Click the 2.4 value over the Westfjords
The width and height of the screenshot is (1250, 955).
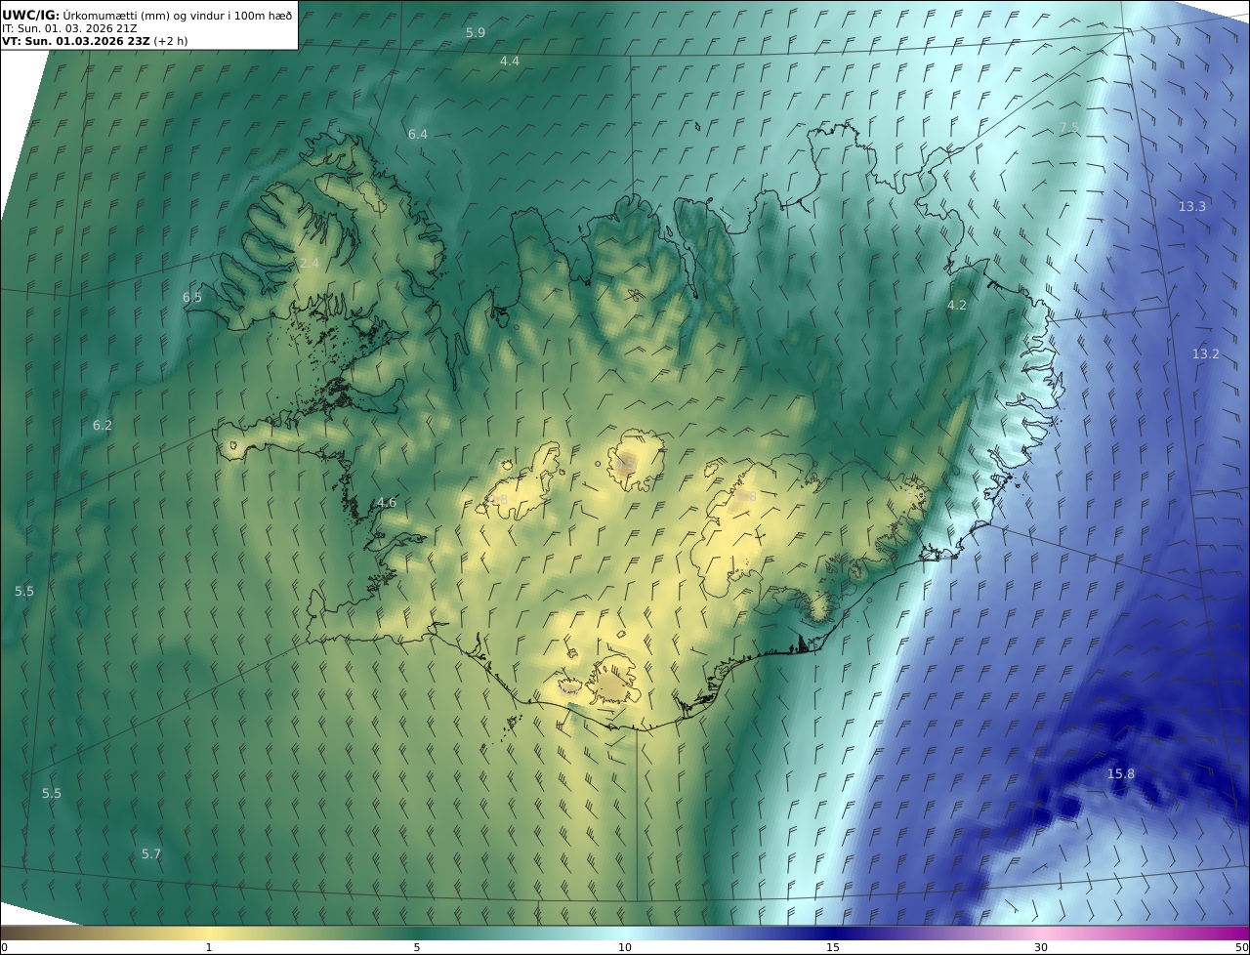click(x=310, y=263)
